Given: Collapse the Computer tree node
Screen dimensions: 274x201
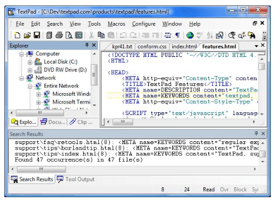Looking at the screenshot, I should click(x=21, y=54).
